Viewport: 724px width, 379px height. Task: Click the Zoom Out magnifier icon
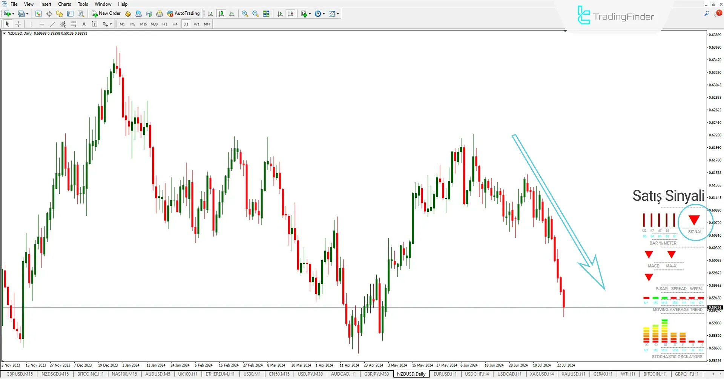point(255,14)
